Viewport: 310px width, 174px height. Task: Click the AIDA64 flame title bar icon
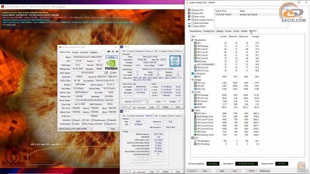pos(187,2)
